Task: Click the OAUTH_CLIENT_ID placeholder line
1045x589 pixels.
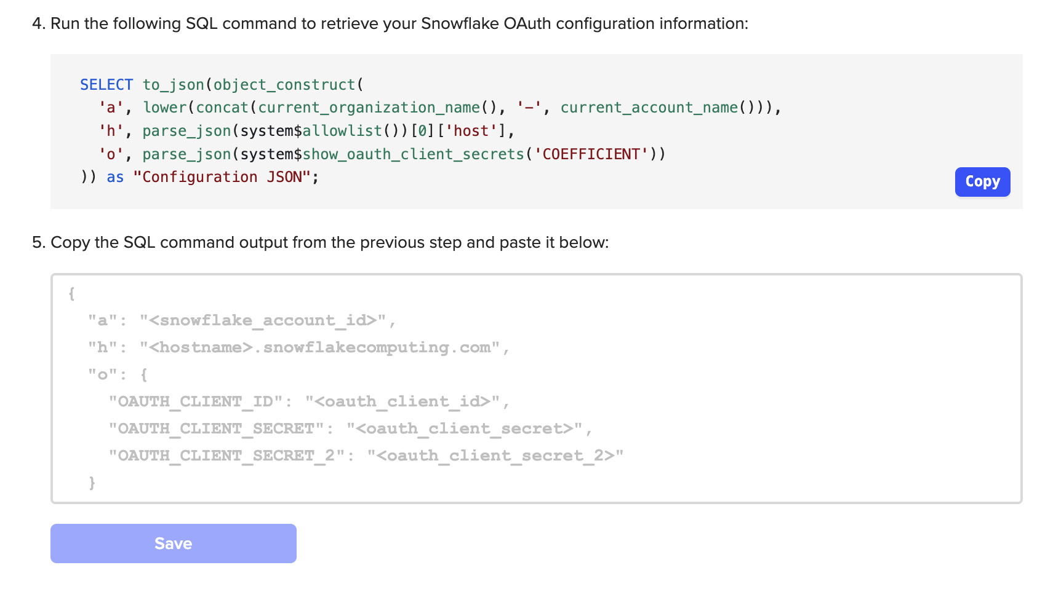Action: (x=309, y=401)
